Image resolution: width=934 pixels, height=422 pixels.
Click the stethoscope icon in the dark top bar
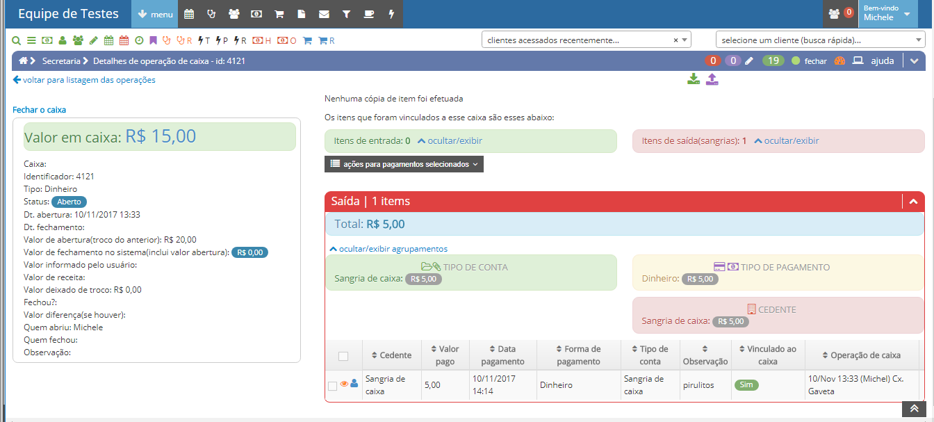(x=211, y=14)
